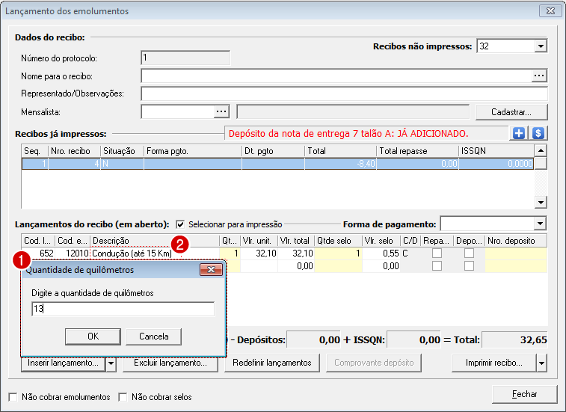Image resolution: width=566 pixels, height=412 pixels.
Task: Click the Situação column header
Action: tap(123, 151)
